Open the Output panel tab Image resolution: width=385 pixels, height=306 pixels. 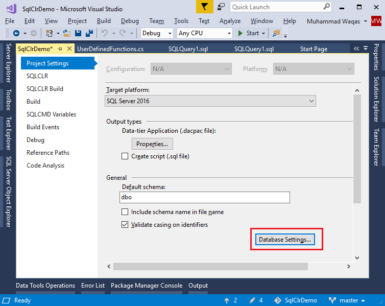click(x=198, y=286)
